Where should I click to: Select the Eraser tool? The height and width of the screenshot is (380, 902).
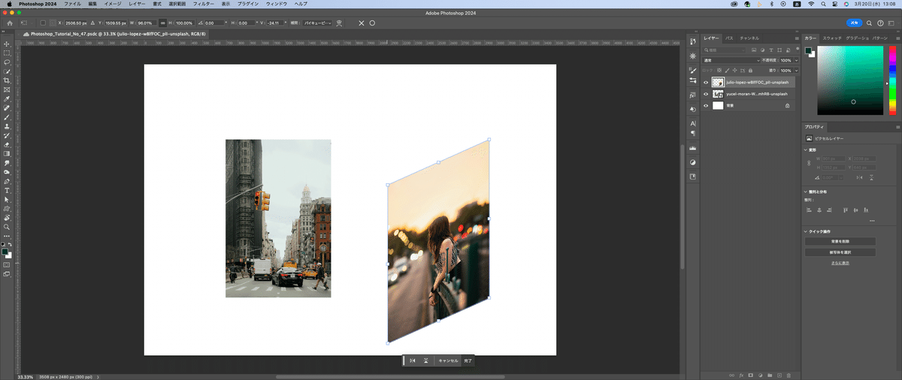(x=7, y=144)
